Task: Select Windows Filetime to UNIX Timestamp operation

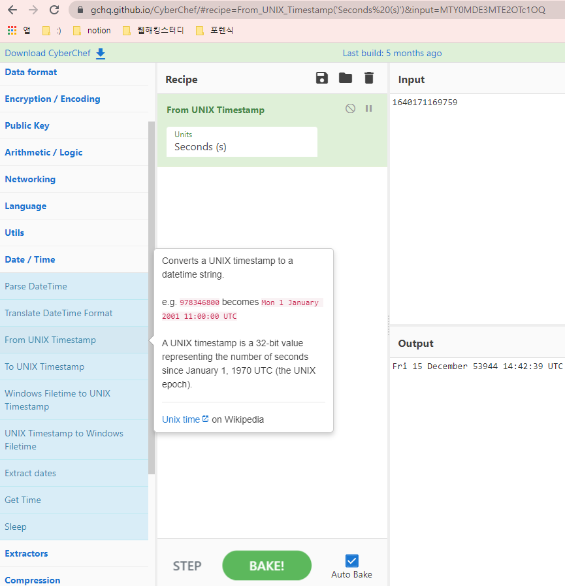Action: 74,400
